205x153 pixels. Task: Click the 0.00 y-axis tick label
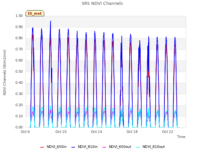pyautogui.click(x=19, y=127)
